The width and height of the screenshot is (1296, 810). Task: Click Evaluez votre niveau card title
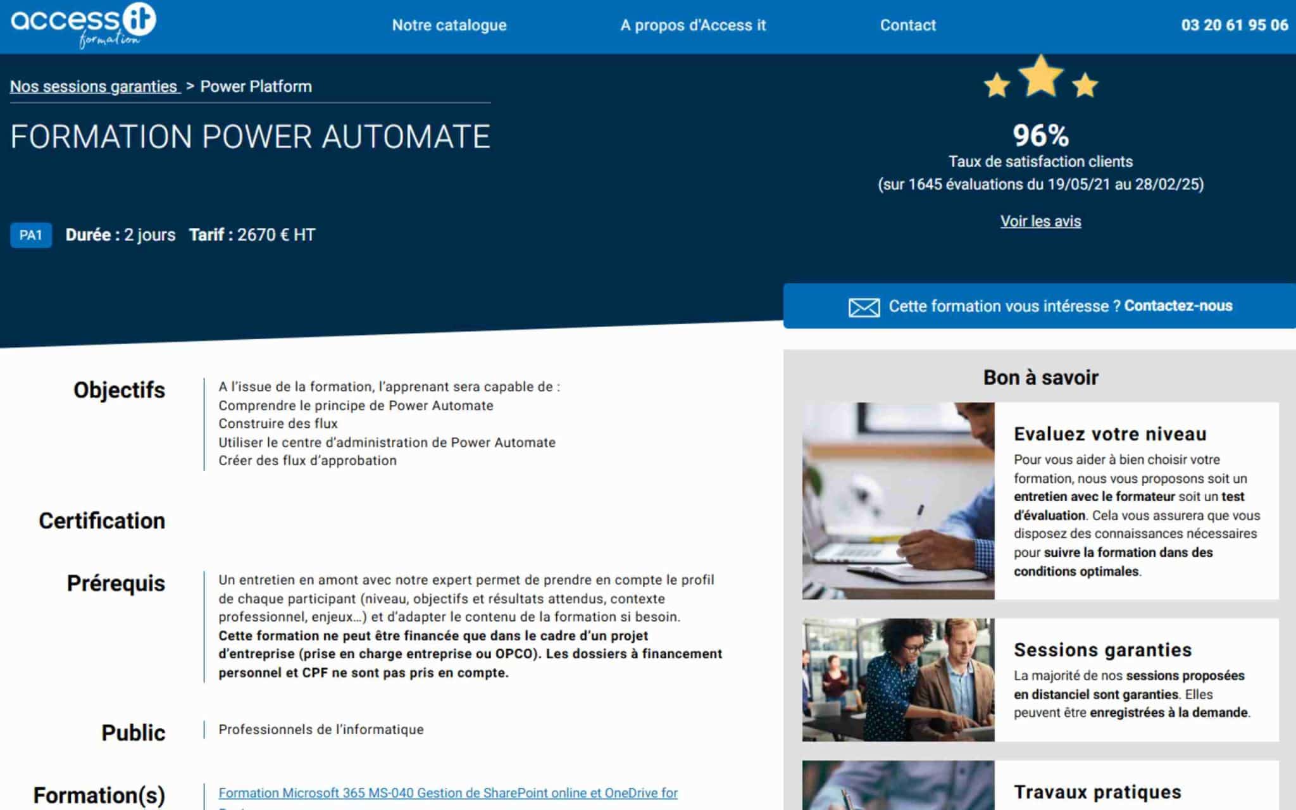(1110, 434)
